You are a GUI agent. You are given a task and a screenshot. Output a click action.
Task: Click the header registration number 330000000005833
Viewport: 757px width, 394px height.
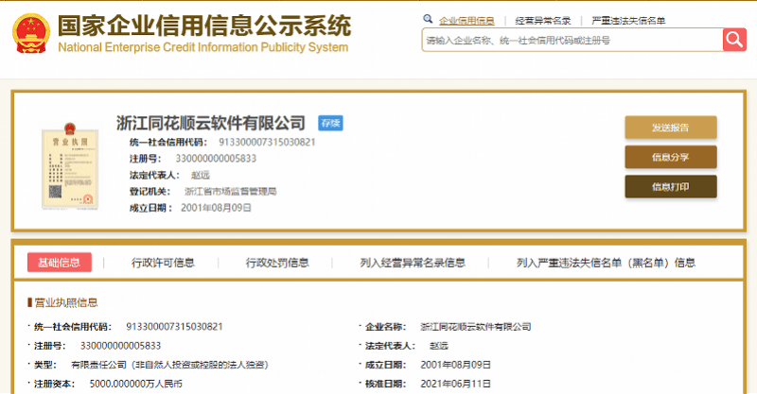(x=216, y=159)
